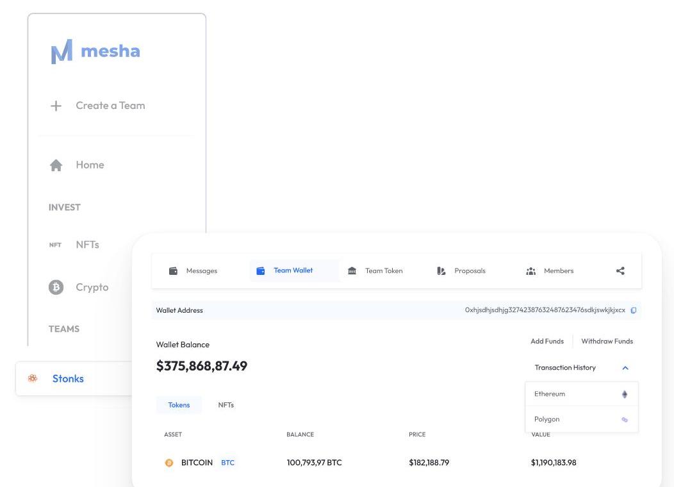Click the Home house icon

(56, 165)
